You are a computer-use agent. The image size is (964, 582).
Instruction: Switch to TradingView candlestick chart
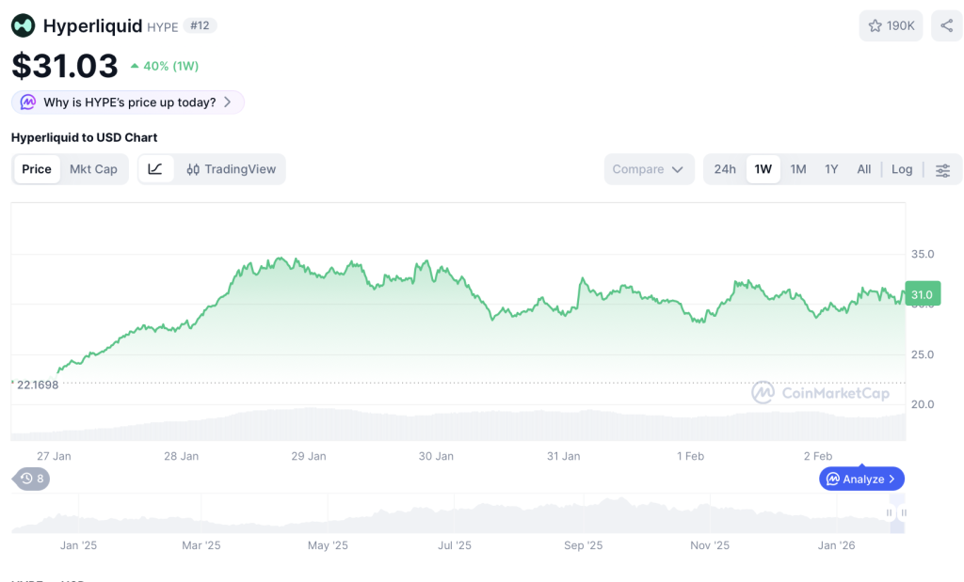(232, 169)
